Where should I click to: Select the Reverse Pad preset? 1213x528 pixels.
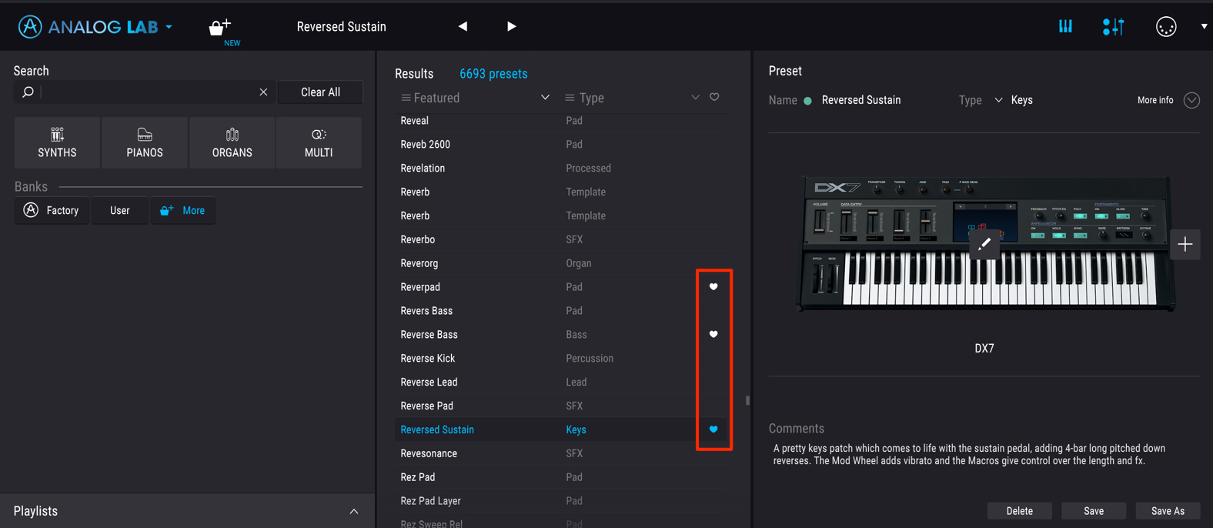click(x=426, y=406)
